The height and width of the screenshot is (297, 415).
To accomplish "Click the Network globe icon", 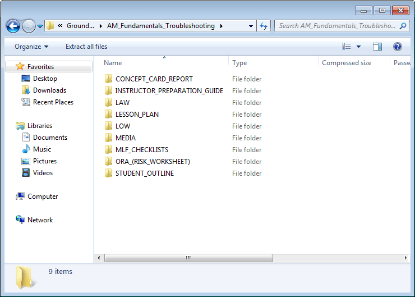I will [20, 220].
